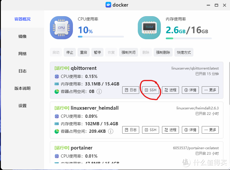Open 详情 for linuxserver_heimdall container
The image size is (230, 170).
pos(191,130)
